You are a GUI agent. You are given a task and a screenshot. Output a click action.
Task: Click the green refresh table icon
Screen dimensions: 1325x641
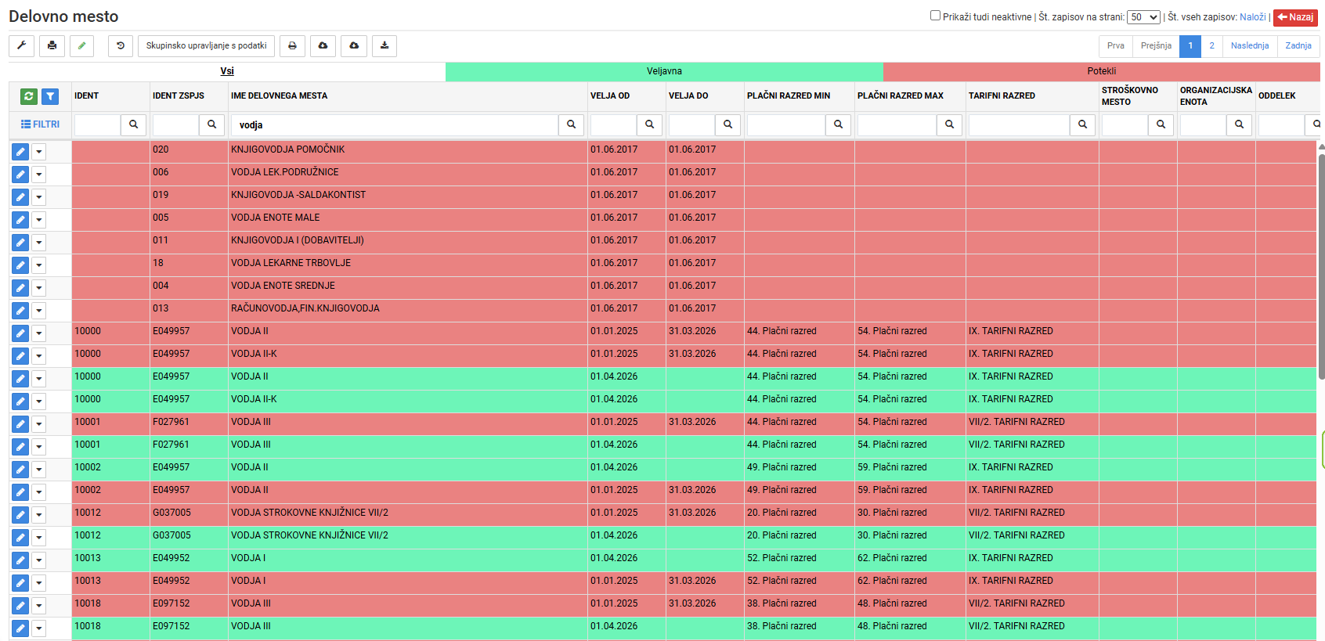coord(29,96)
